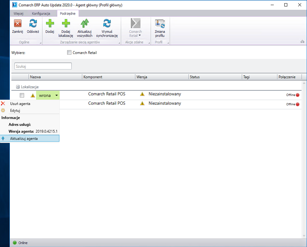Image resolution: width=307 pixels, height=247 pixels.
Task: Click Wymuś synchronizację icon
Action: tap(107, 23)
